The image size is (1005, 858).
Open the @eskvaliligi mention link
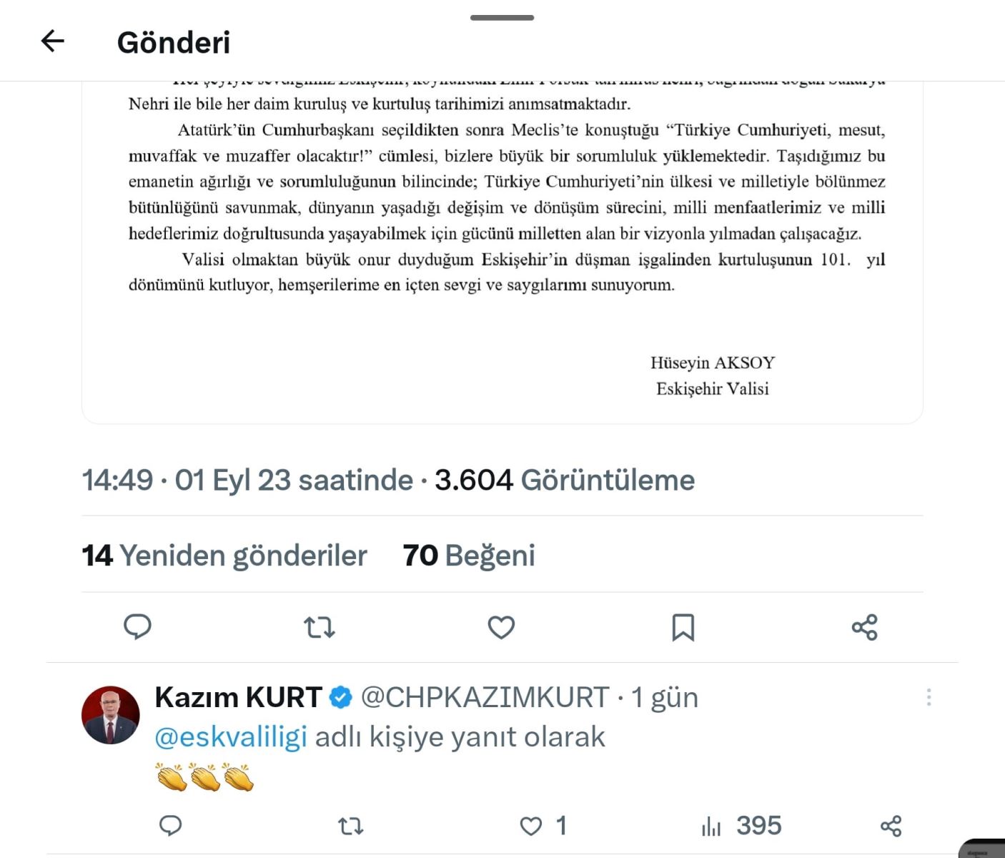point(231,736)
